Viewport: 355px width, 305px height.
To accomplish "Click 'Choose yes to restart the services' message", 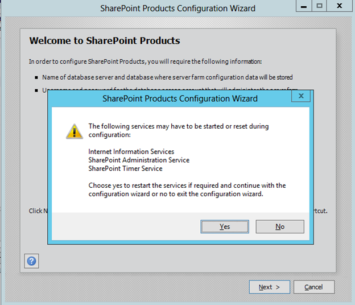I will [187, 189].
